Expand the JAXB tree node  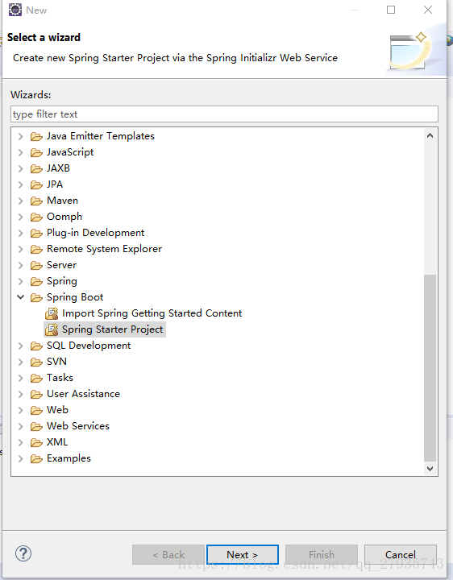pos(21,168)
